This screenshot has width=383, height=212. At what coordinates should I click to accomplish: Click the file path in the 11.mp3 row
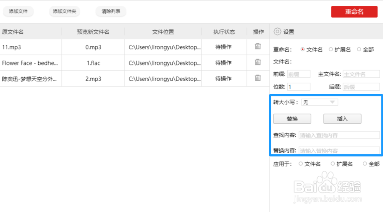click(165, 47)
